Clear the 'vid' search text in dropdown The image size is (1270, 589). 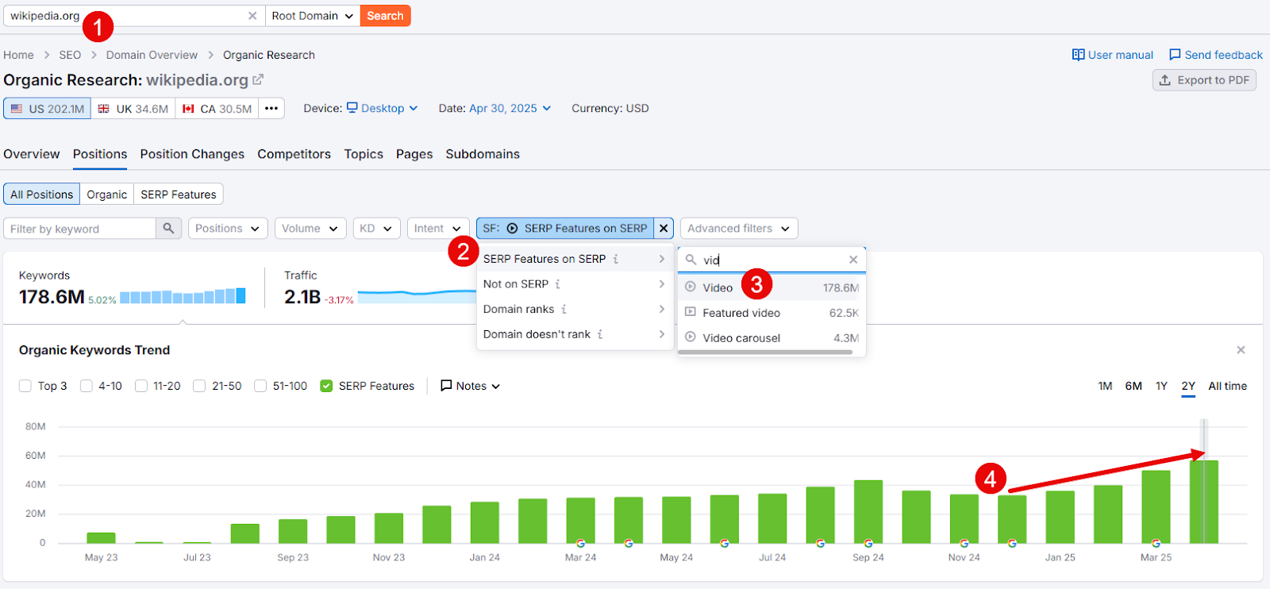pos(853,260)
